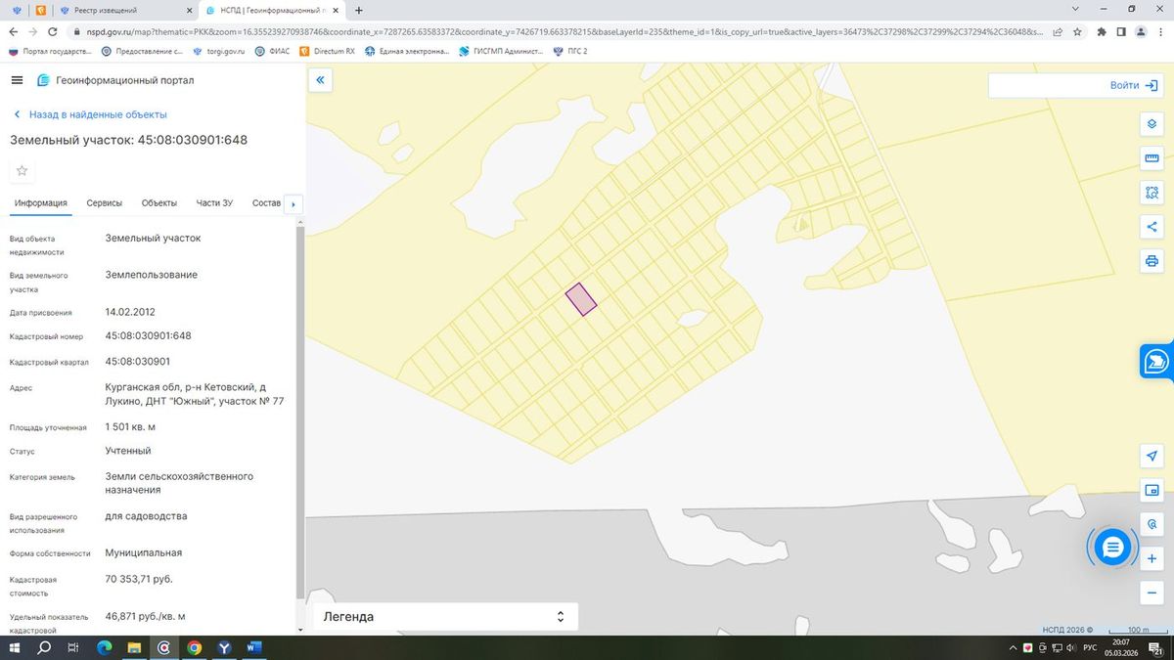The height and width of the screenshot is (660, 1174).
Task: Select the date 14.02.2012
Action: click(130, 312)
